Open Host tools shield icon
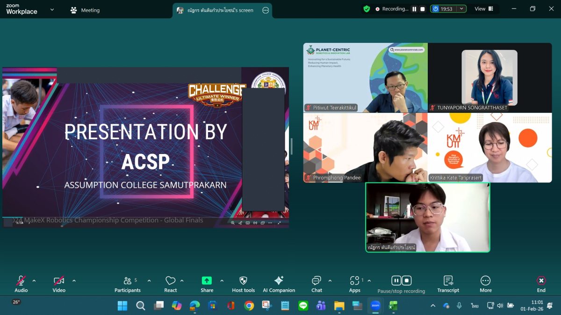This screenshot has width=561, height=315. (243, 284)
